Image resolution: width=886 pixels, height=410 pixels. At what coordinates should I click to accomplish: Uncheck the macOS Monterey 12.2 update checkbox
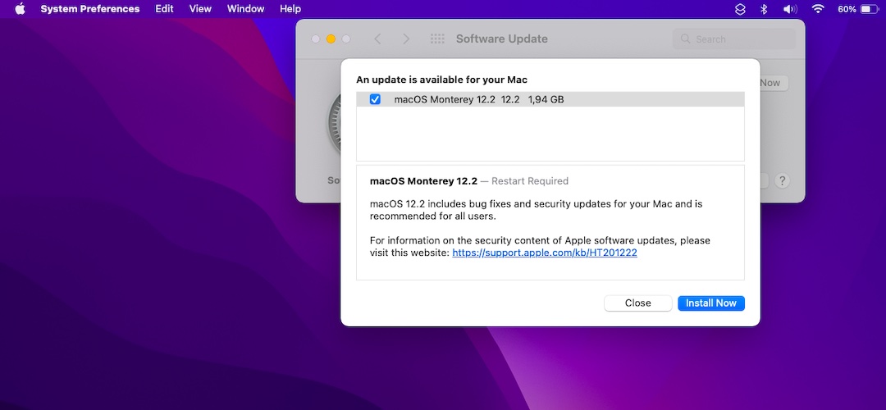[x=375, y=99]
